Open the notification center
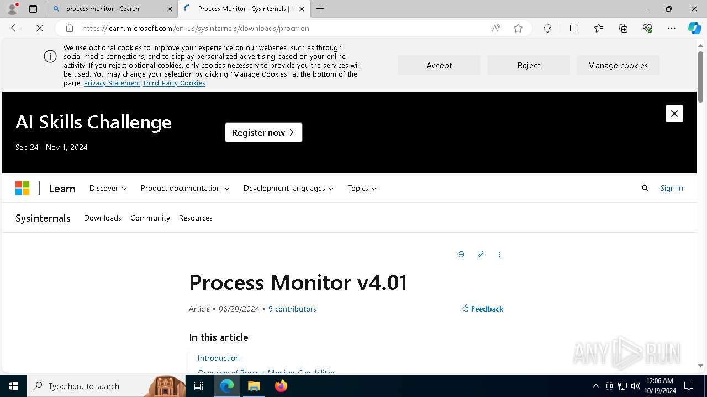The width and height of the screenshot is (707, 397). [689, 386]
